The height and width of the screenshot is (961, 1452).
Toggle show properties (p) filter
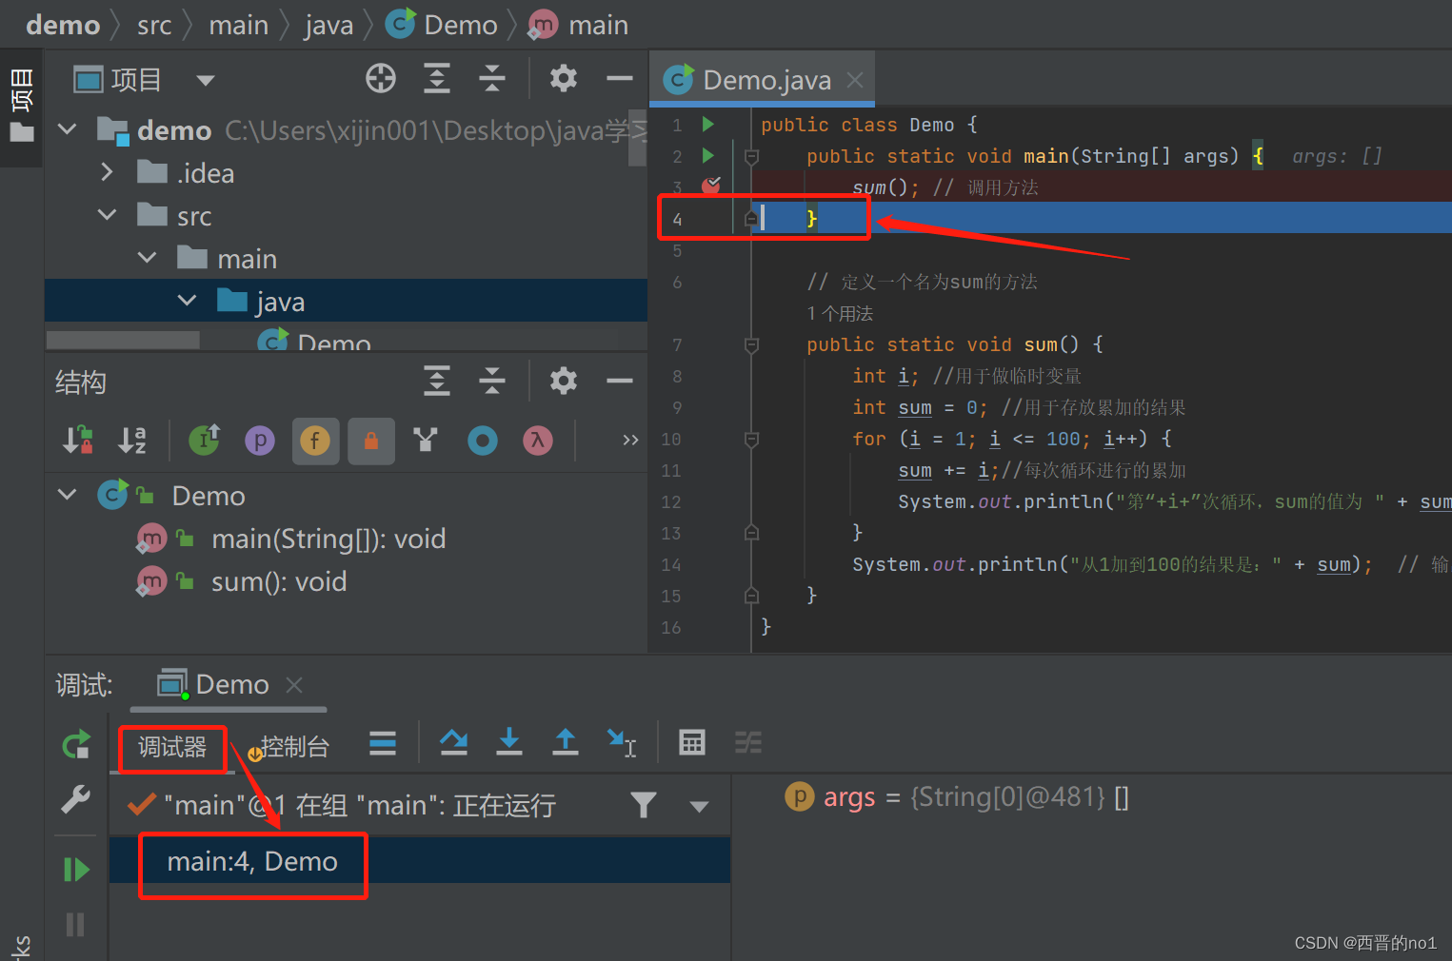[x=260, y=441]
